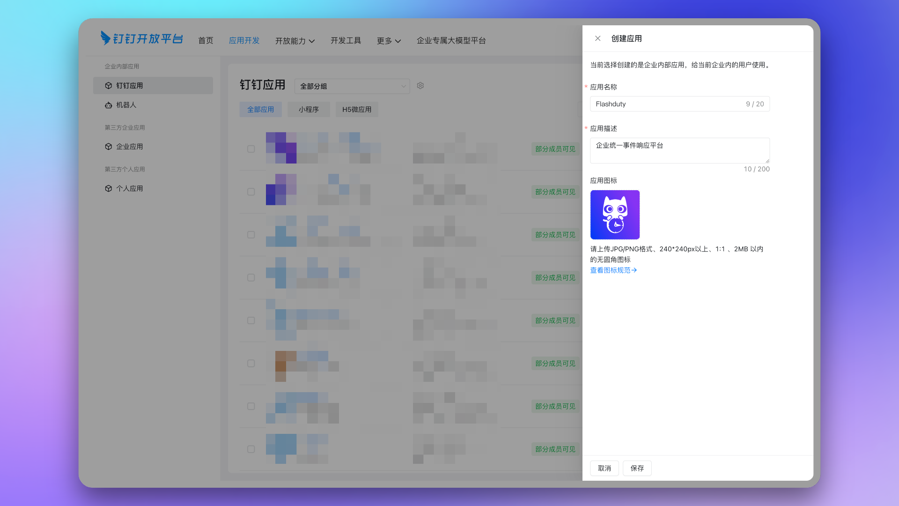Image resolution: width=899 pixels, height=506 pixels.
Task: Check the second application row checkbox
Action: 251,192
